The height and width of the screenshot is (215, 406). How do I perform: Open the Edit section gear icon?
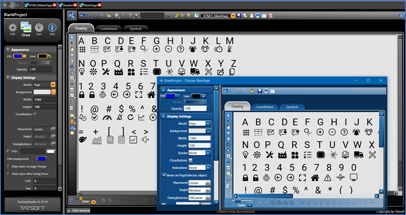coord(13,28)
